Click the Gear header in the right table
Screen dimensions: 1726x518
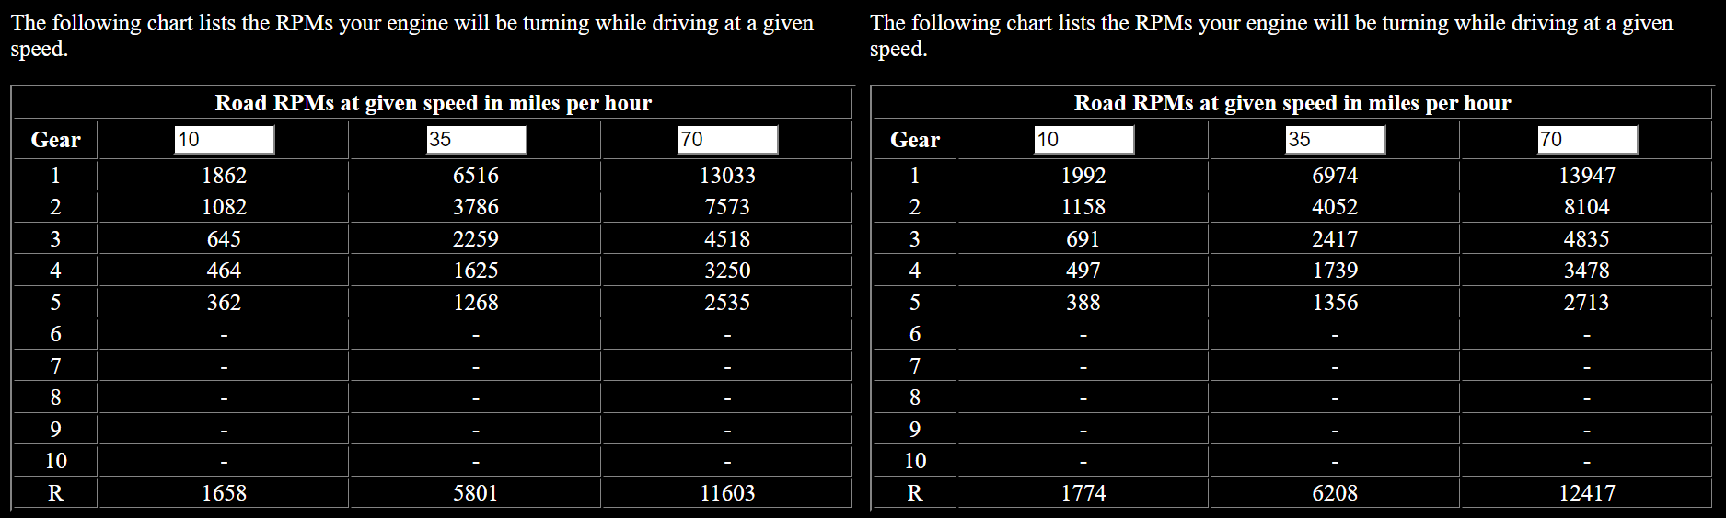pyautogui.click(x=915, y=140)
